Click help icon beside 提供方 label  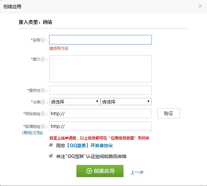click(43, 90)
